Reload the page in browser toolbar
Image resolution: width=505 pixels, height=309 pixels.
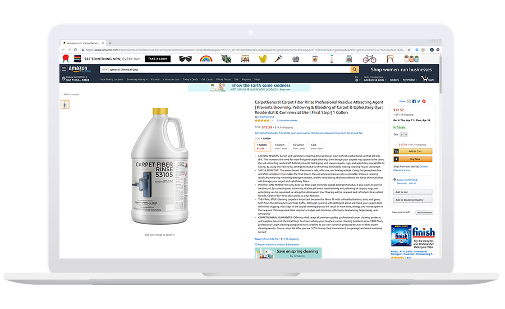coord(75,49)
